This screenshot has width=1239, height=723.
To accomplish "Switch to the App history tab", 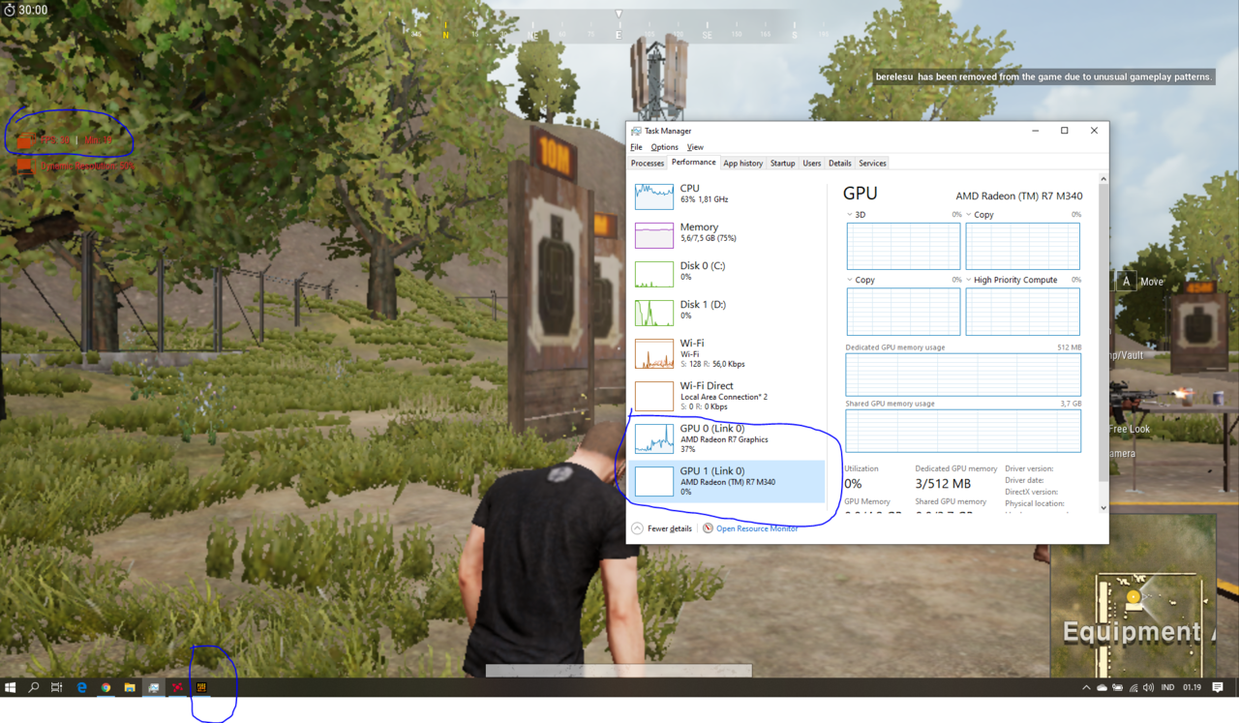I will 743,164.
